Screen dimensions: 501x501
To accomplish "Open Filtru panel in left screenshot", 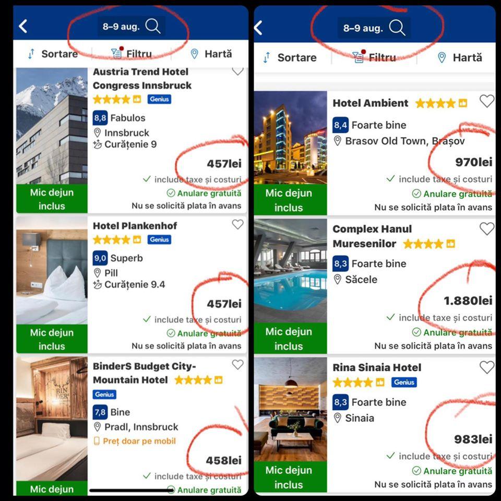I will pos(132,53).
